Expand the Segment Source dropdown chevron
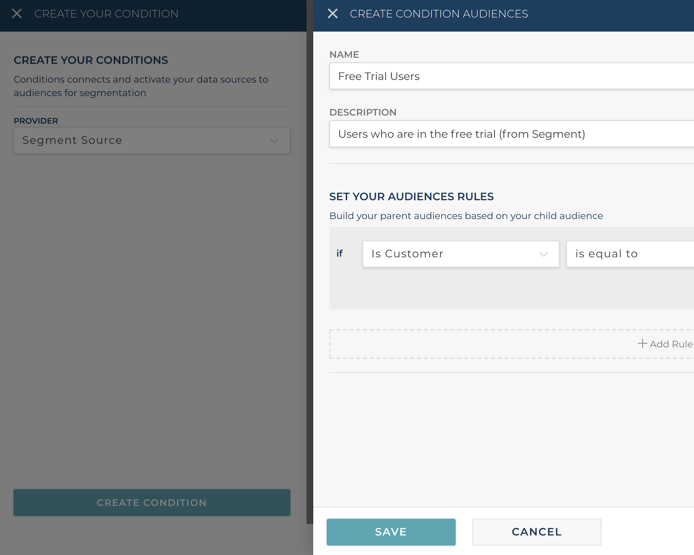 coord(274,141)
